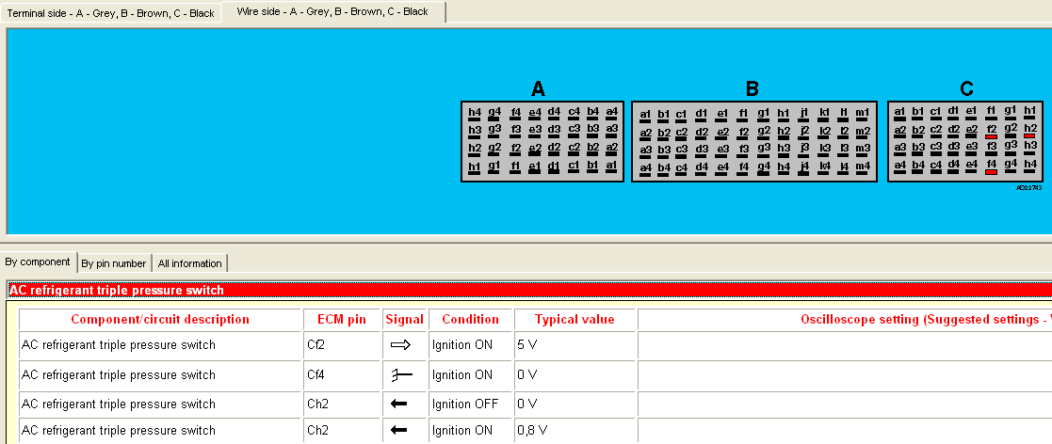Switch to the All information tab
This screenshot has width=1052, height=444.
(189, 263)
